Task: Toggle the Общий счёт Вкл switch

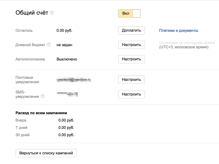Action: [x=129, y=13]
